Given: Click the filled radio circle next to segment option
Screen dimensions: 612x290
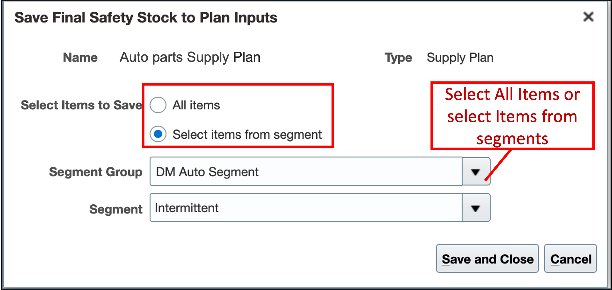Looking at the screenshot, I should click(x=158, y=134).
